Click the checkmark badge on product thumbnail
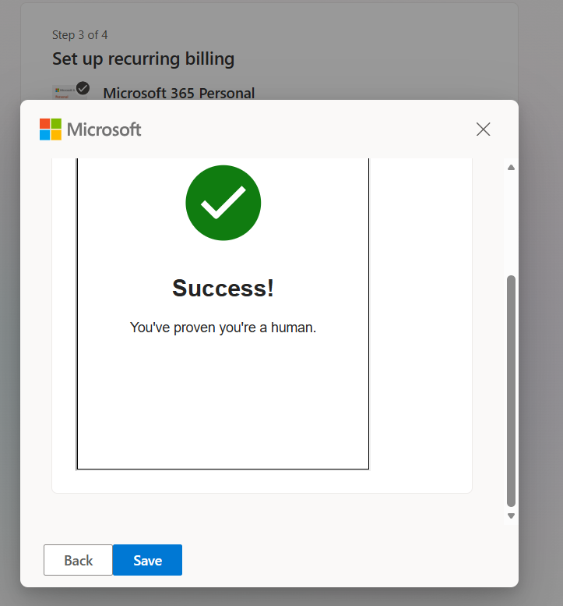This screenshot has height=606, width=563. coord(83,88)
